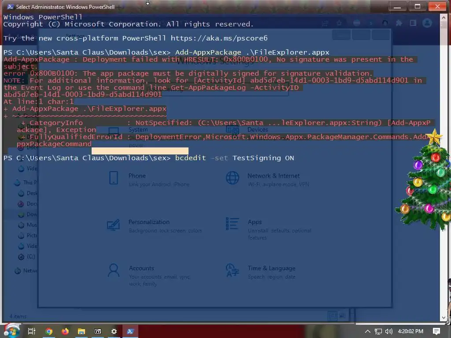Focus the Find a setting search box
The height and width of the screenshot is (338, 451).
point(216,89)
